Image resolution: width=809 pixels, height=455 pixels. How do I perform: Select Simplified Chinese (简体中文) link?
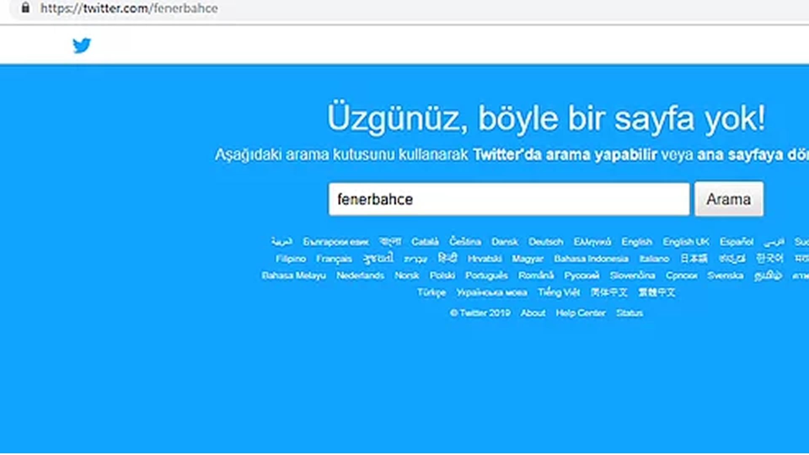[x=609, y=292]
